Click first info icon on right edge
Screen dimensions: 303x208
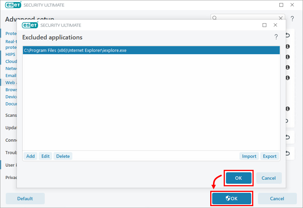[x=288, y=46]
